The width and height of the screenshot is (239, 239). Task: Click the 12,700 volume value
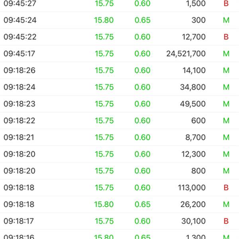[x=193, y=37]
